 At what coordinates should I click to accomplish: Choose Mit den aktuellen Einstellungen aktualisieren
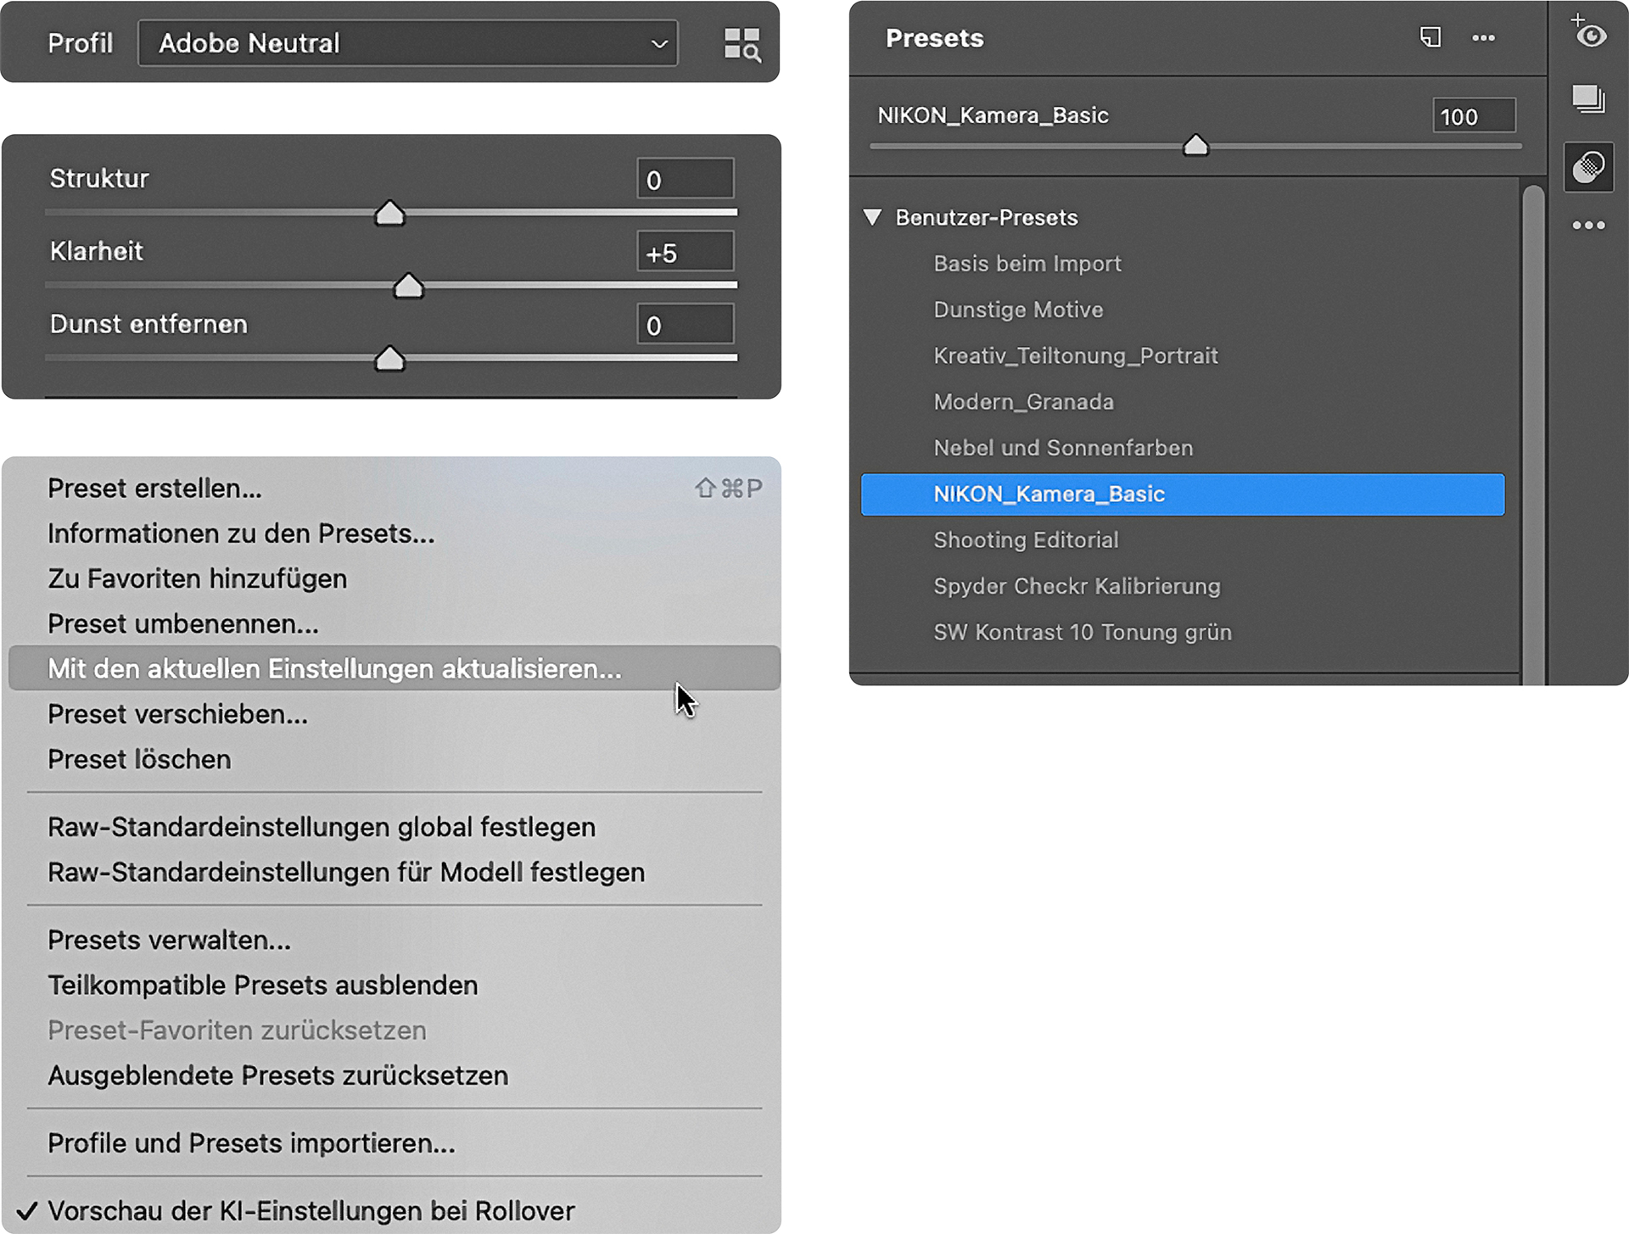[334, 669]
